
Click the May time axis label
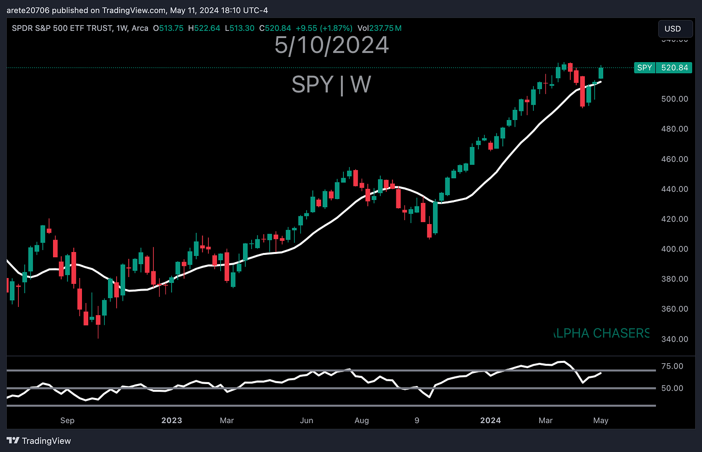601,420
